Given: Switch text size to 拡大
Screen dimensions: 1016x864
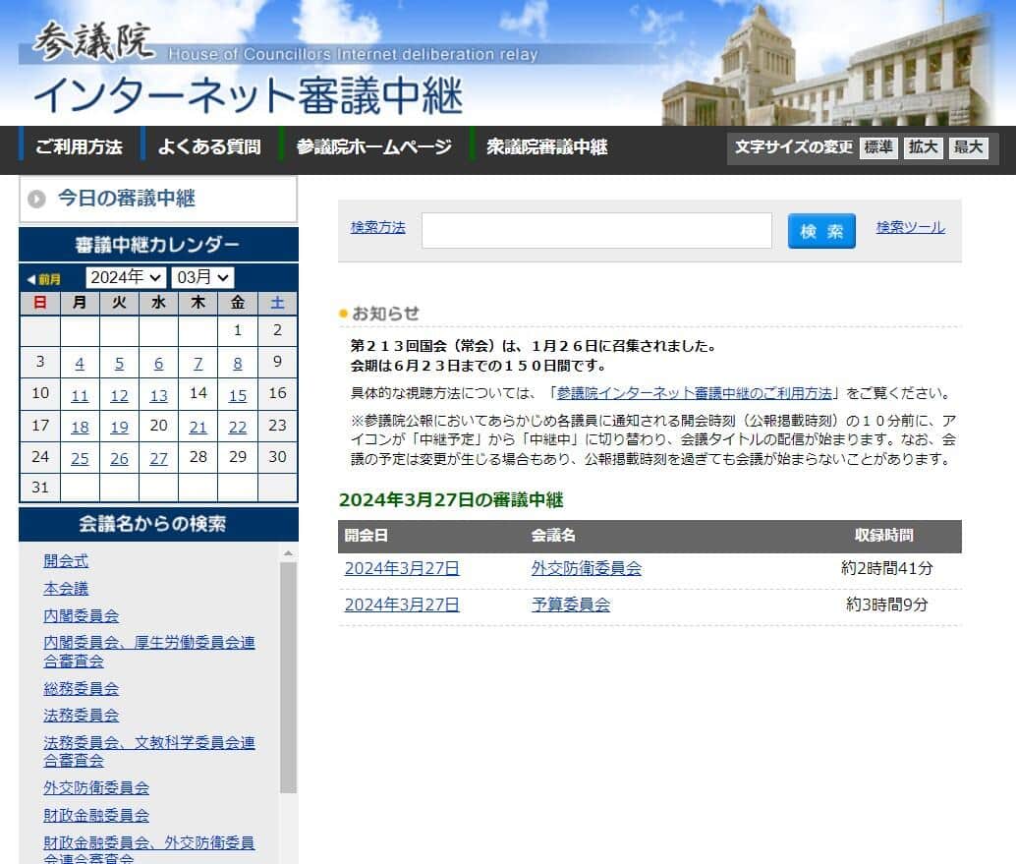Looking at the screenshot, I should pyautogui.click(x=924, y=147).
